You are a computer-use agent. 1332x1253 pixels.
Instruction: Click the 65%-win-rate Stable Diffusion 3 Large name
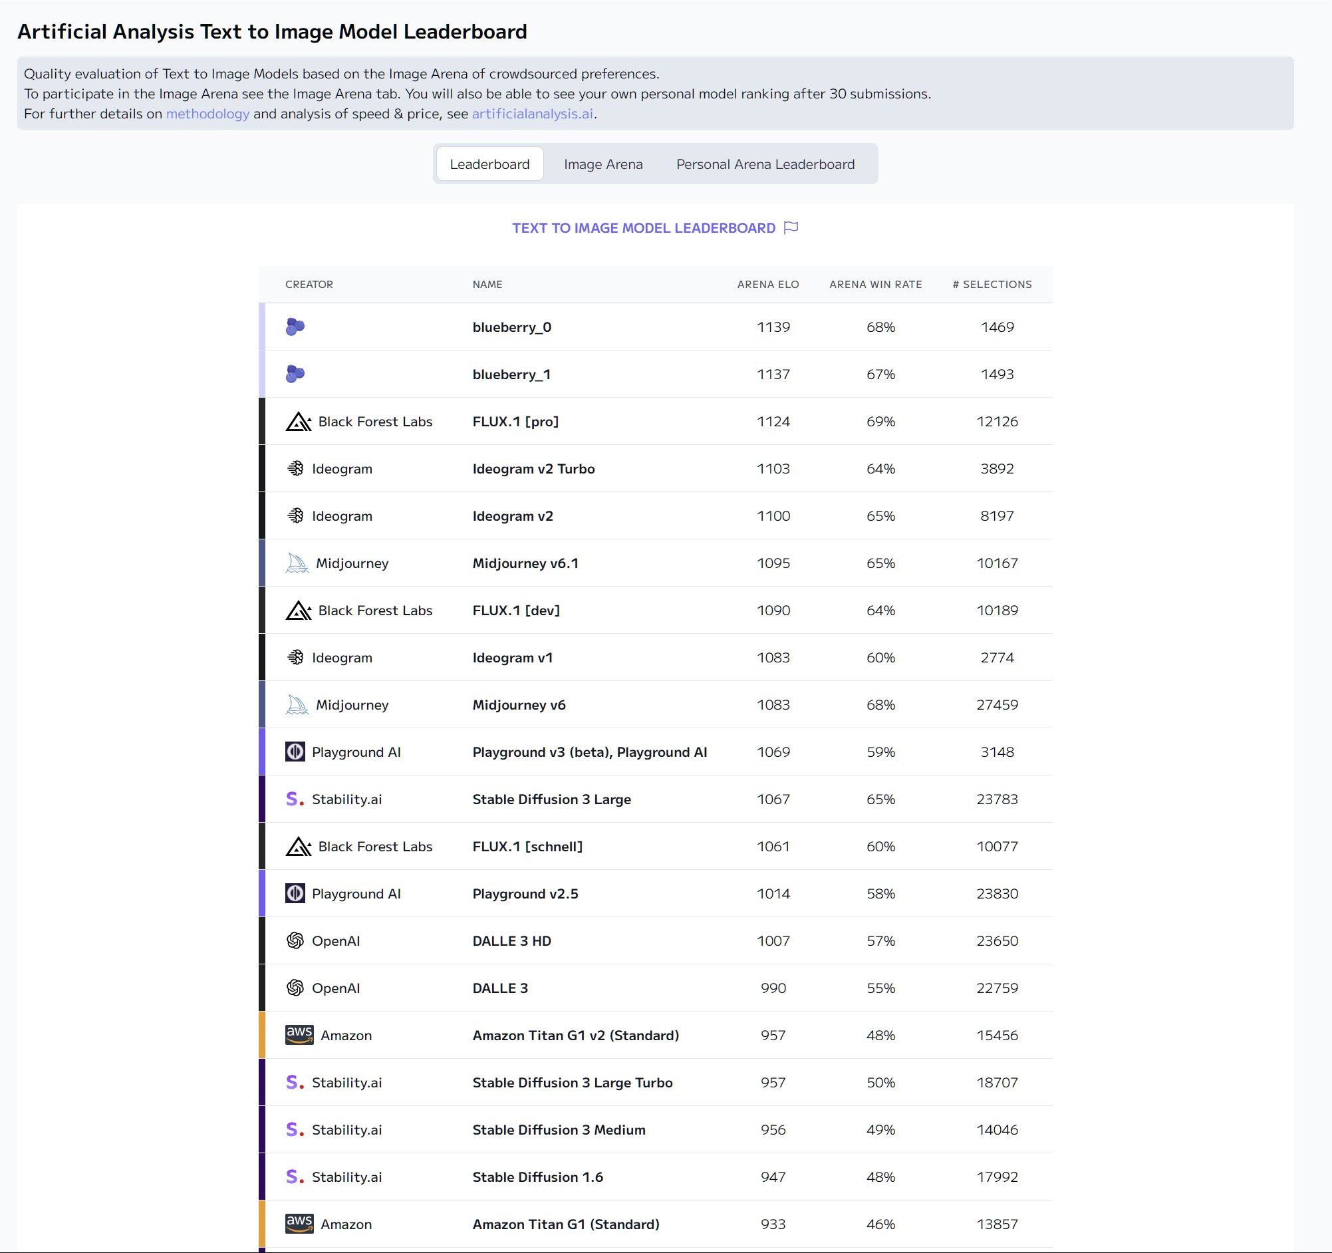[551, 799]
